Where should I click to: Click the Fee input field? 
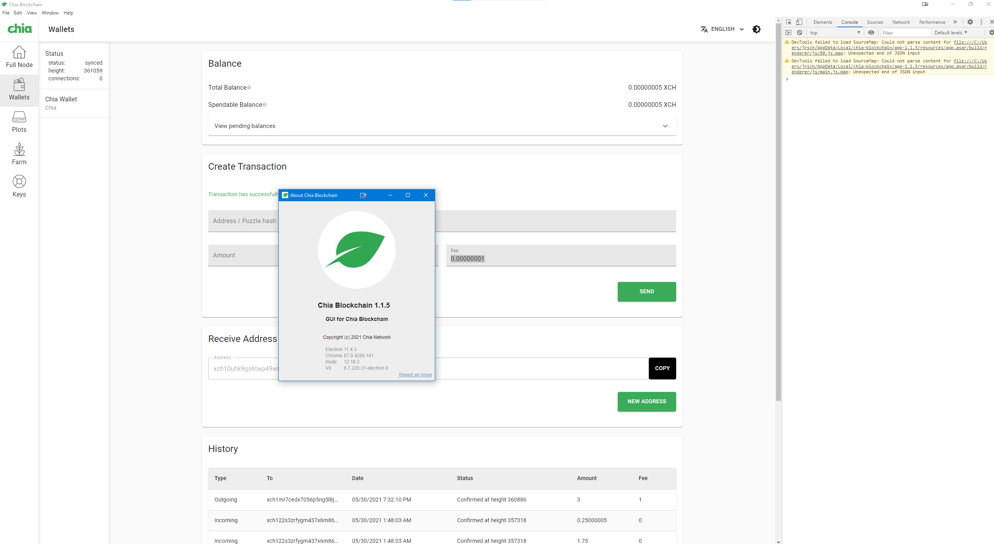coord(561,255)
